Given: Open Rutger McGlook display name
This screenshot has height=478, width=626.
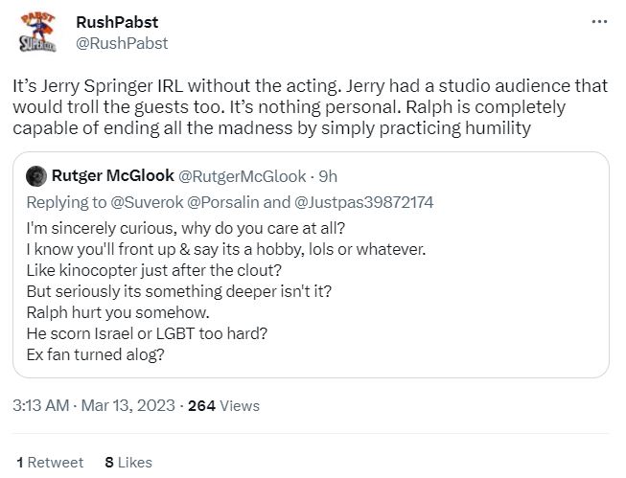Looking at the screenshot, I should coord(113,175).
